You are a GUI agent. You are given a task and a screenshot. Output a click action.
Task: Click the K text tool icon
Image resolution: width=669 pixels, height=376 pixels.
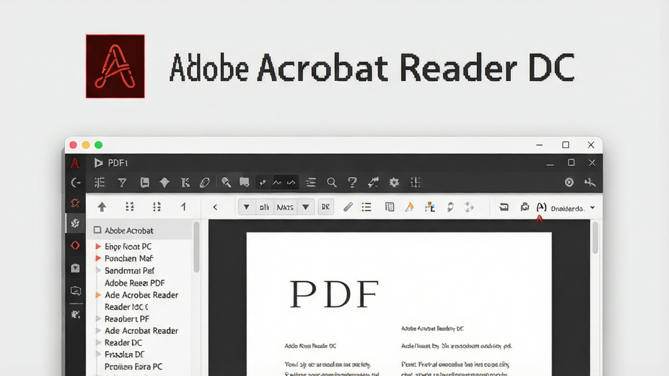click(x=185, y=183)
